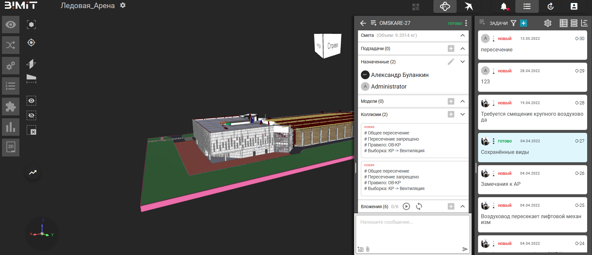Click the camera screenshot icon in message box
This screenshot has height=255, width=592.
[360, 249]
